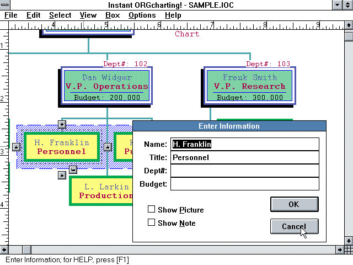Click the vertical scrollbar down arrow
353x265 pixels.
(x=349, y=241)
